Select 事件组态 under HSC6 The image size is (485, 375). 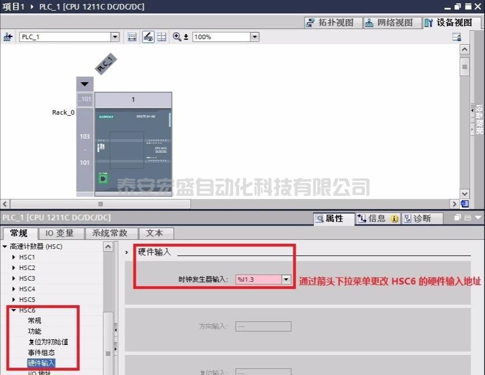click(x=41, y=353)
